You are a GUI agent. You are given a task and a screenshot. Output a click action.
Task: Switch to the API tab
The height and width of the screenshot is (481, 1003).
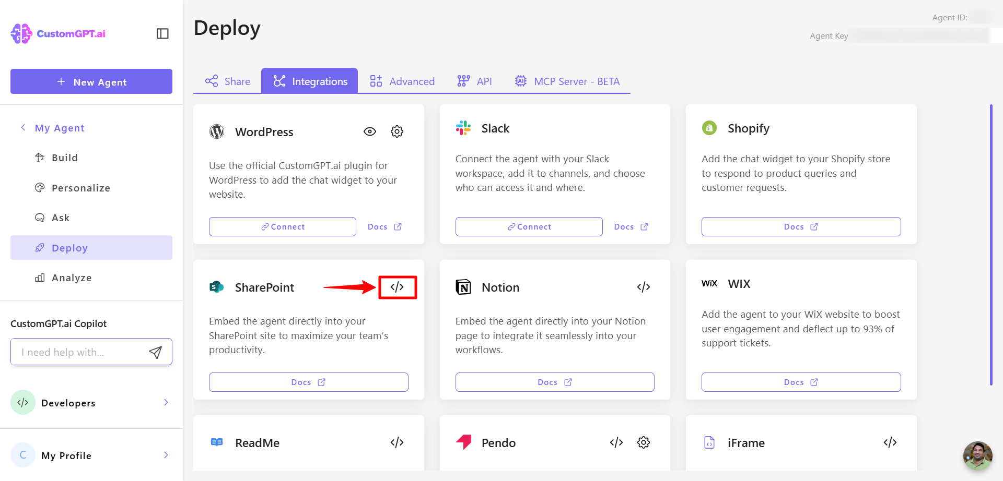pyautogui.click(x=474, y=81)
